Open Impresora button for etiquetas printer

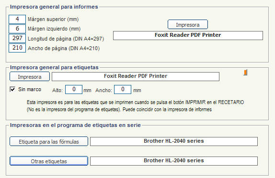(30, 76)
